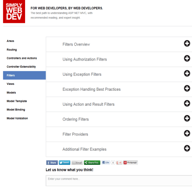192x187 pixels.
Task: Expand Filter Providers plus icon
Action: coord(187,133)
